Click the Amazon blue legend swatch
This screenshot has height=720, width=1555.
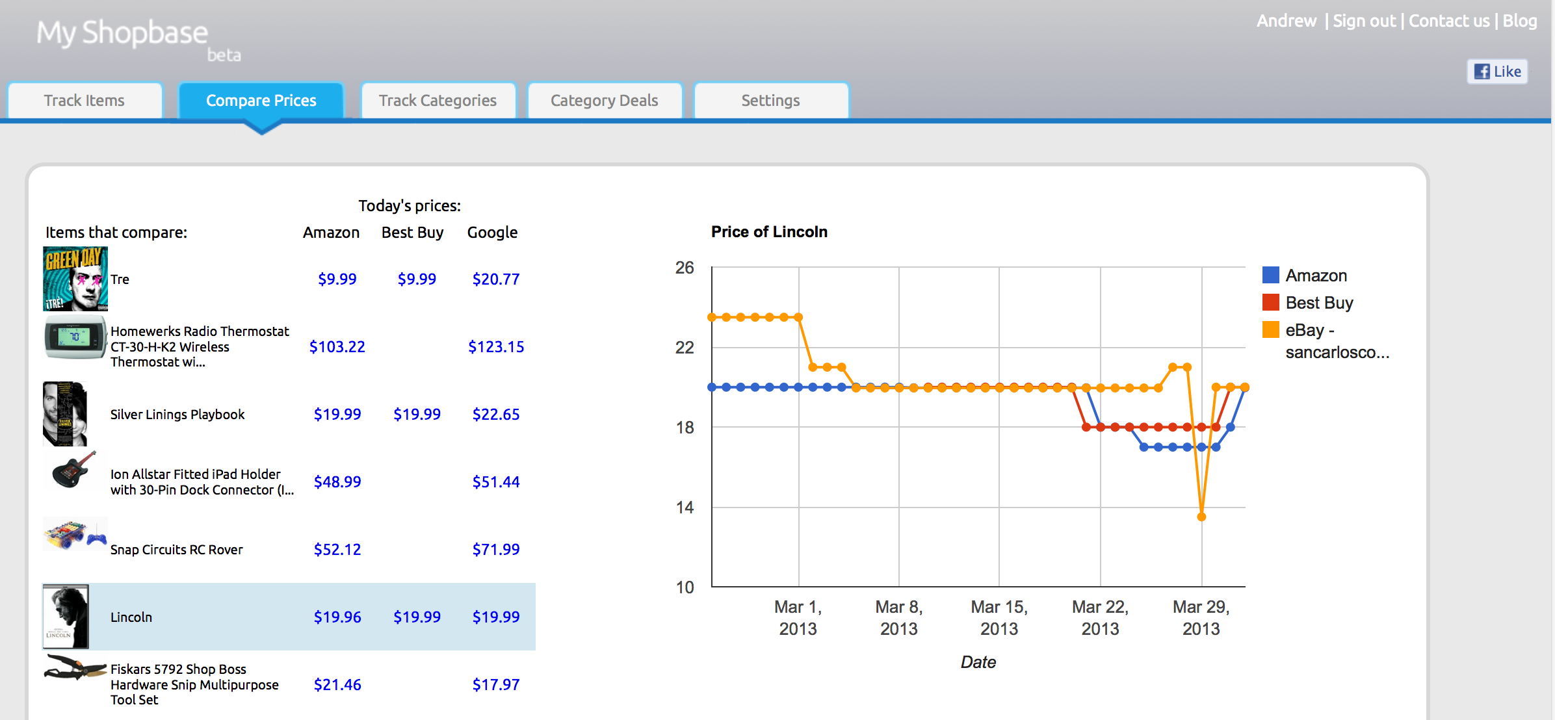coord(1270,276)
